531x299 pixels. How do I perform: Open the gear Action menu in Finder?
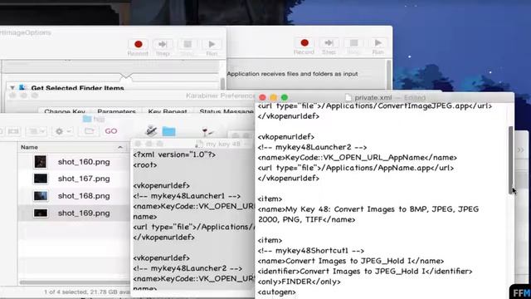[x=63, y=131]
